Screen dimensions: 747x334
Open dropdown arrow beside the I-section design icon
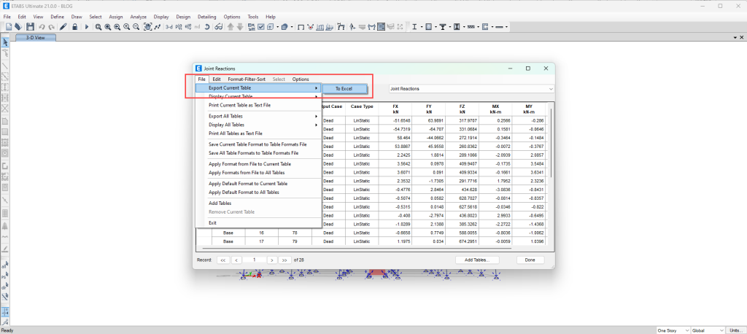point(420,27)
